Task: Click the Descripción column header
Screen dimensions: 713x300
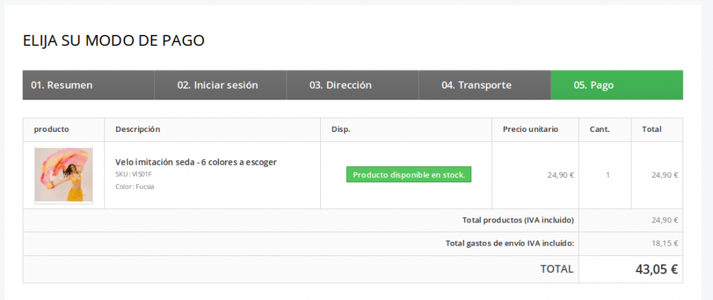Action: coord(138,129)
